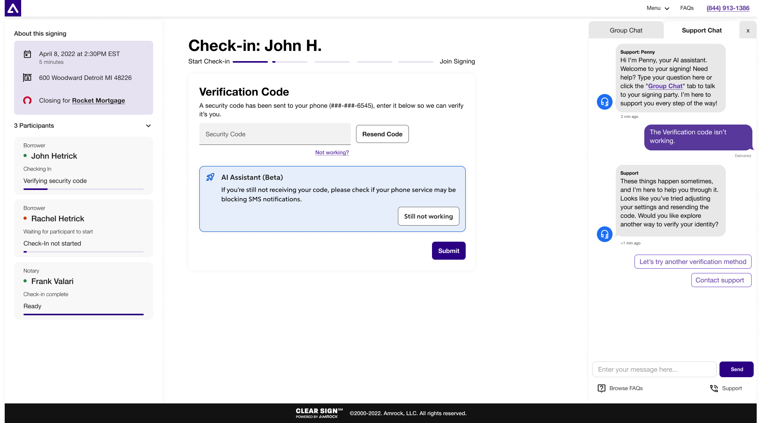Click the Amrock logo icon top-left

pos(13,8)
